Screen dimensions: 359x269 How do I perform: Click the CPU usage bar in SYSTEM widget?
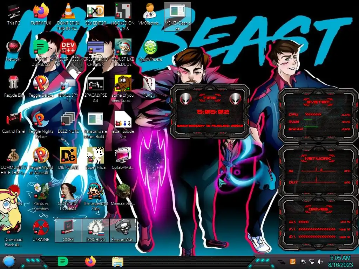[313, 114]
